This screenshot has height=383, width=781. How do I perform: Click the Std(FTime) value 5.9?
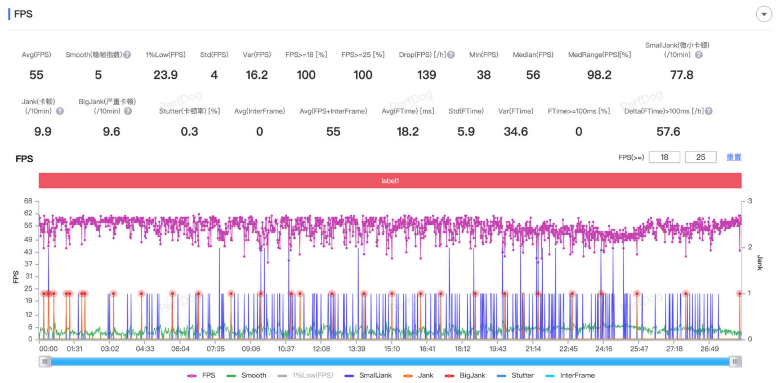[x=466, y=132]
